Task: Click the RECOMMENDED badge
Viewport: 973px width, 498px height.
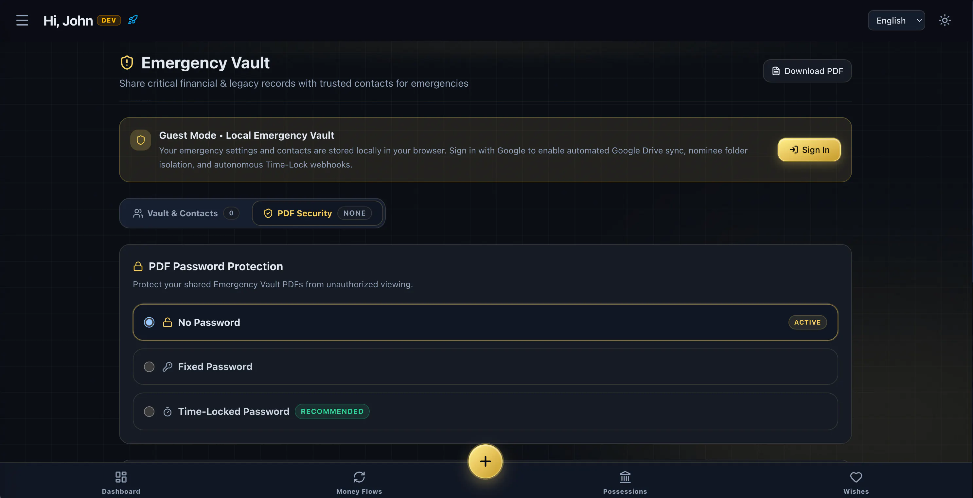Action: (x=332, y=412)
